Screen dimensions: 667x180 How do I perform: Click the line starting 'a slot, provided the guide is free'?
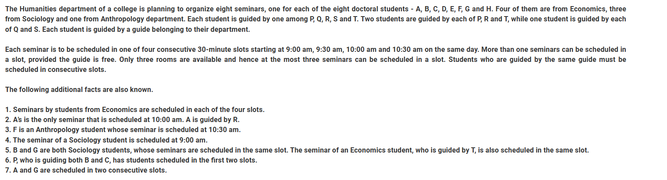316,60
